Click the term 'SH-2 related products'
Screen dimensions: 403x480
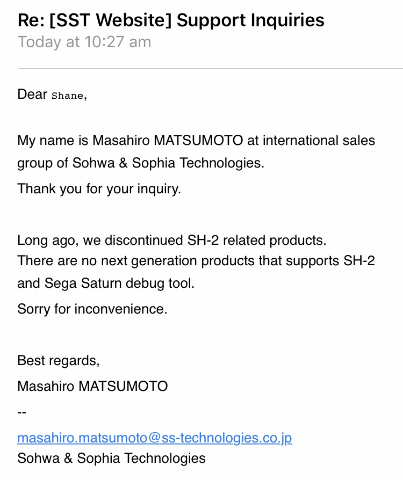[257, 240]
